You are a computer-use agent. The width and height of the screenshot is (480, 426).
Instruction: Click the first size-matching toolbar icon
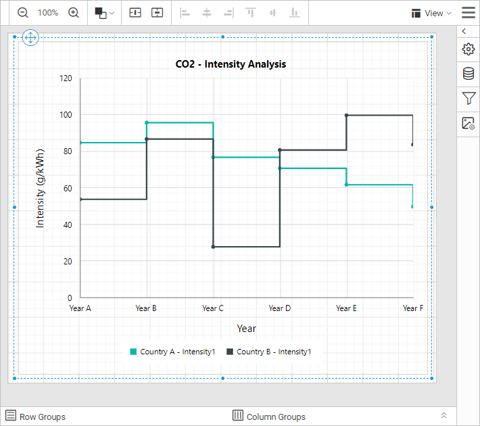135,13
